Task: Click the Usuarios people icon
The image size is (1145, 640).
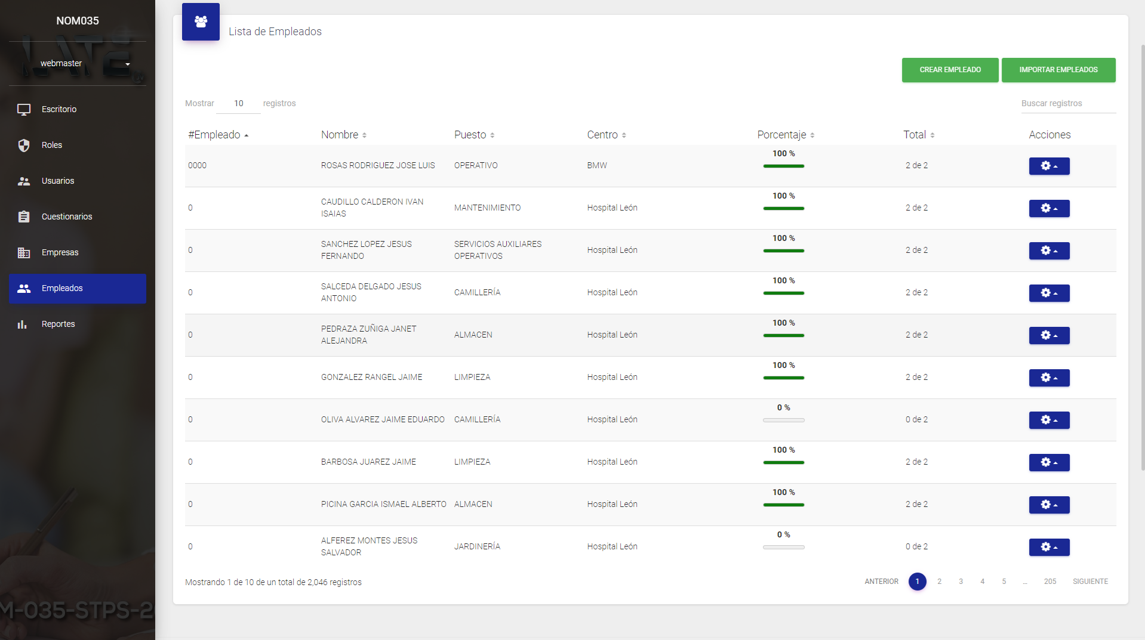Action: pyautogui.click(x=24, y=181)
